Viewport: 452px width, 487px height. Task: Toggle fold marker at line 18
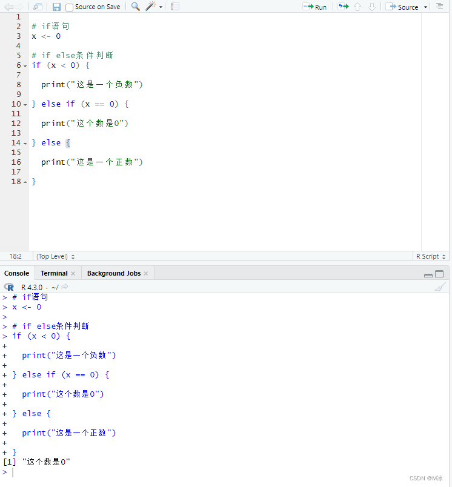tap(25, 182)
